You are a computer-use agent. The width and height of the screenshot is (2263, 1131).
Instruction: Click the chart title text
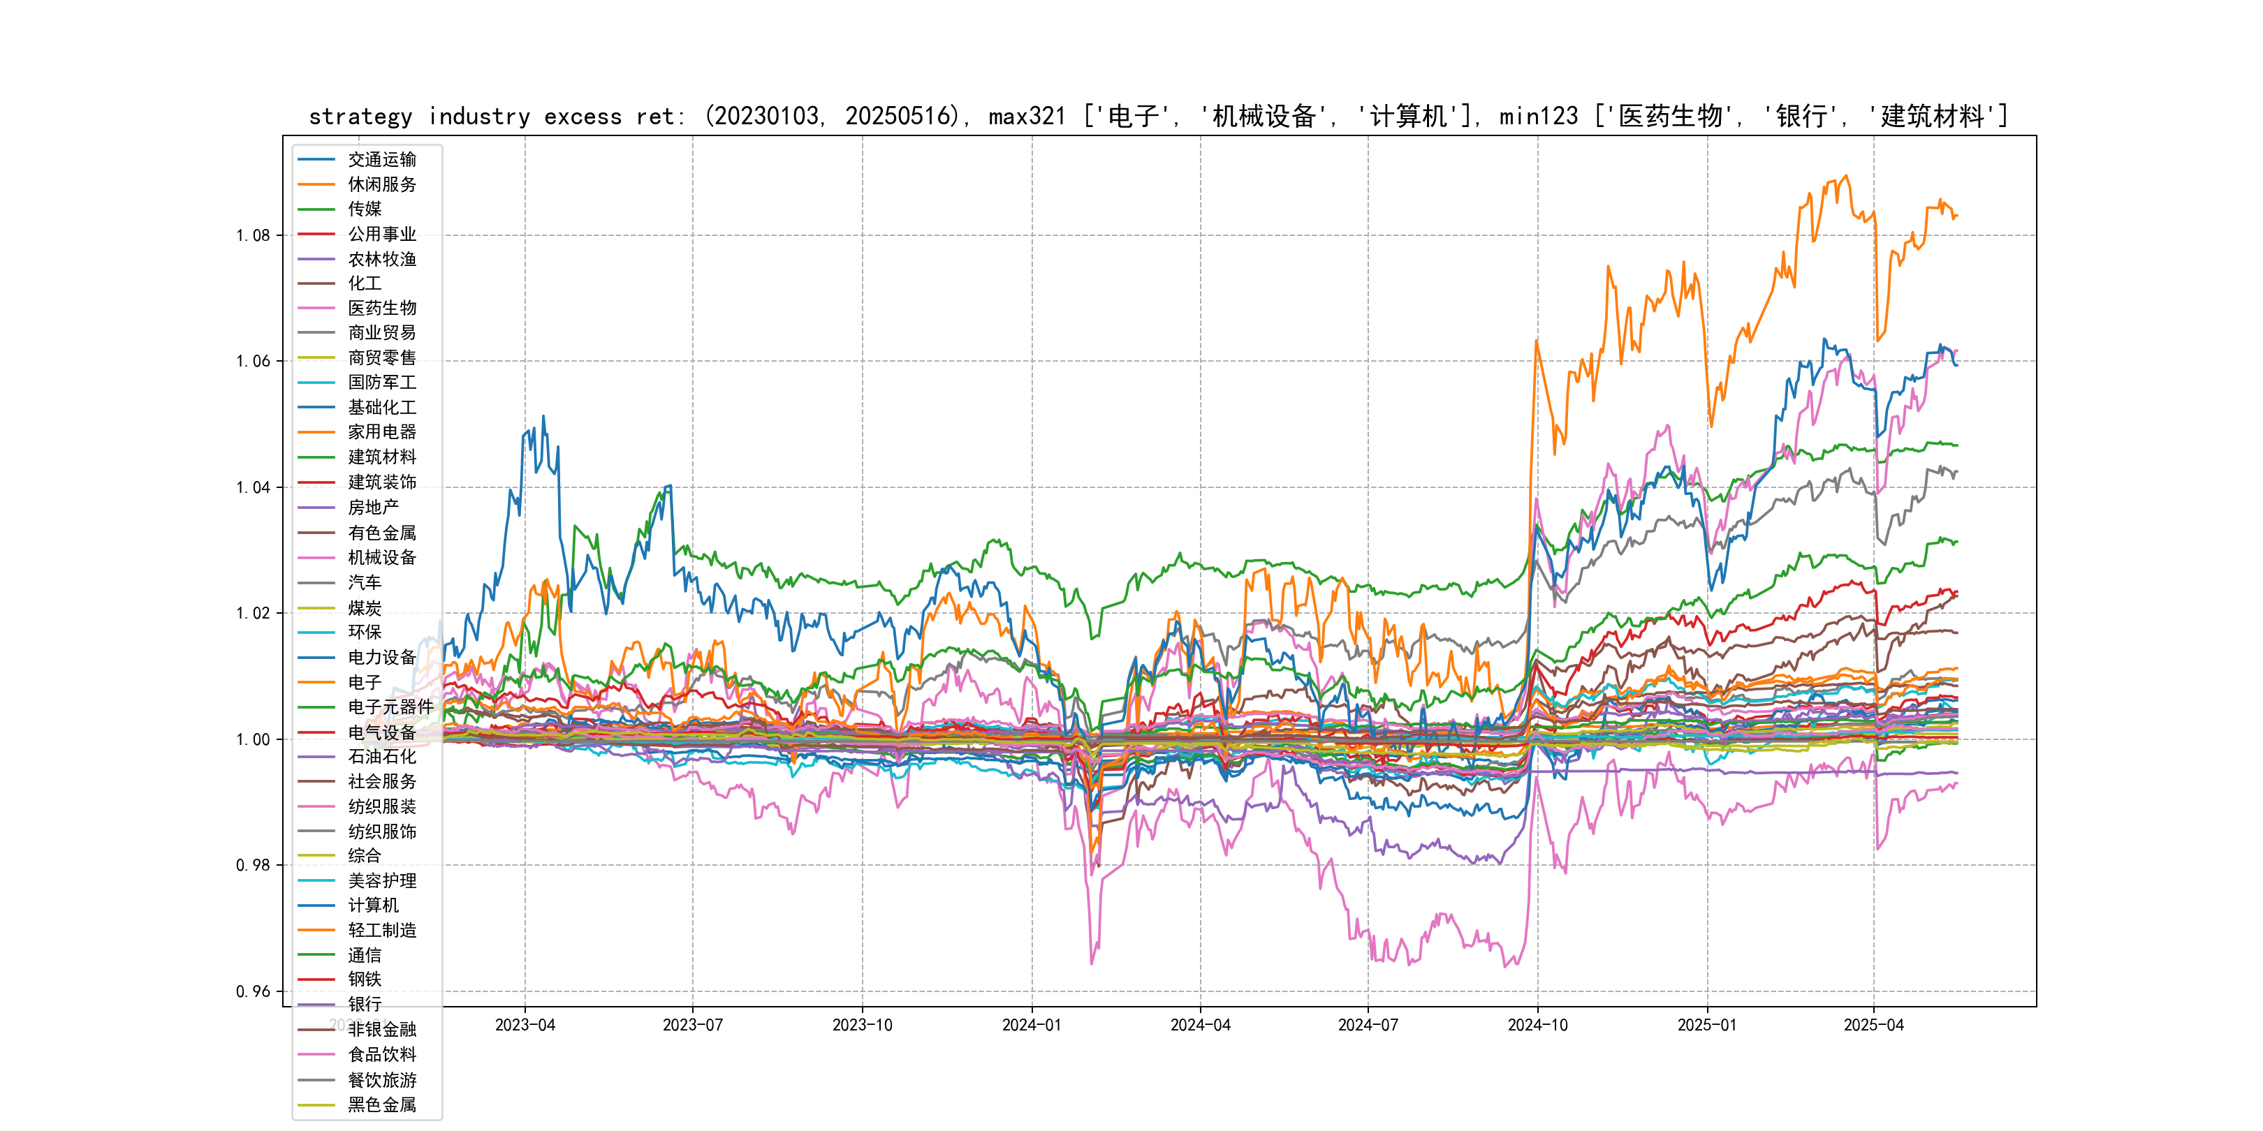coord(1158,116)
